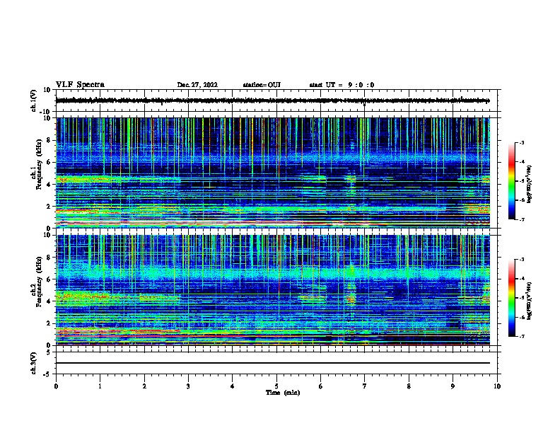Screen dimensions: 560x433
Task: Click the "station=OUI" label
Action: [262, 85]
